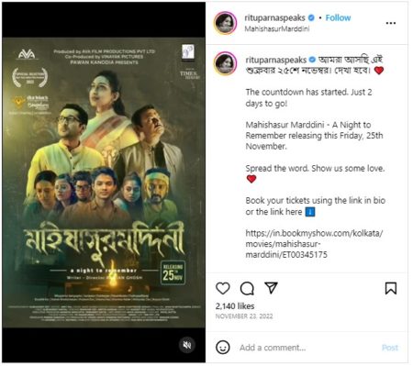Open emoji picker smiley icon
The width and height of the screenshot is (413, 366).
[x=223, y=348]
